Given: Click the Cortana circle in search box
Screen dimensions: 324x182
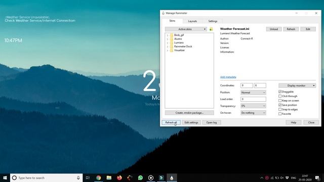Looking at the screenshot, I should point(14,177).
